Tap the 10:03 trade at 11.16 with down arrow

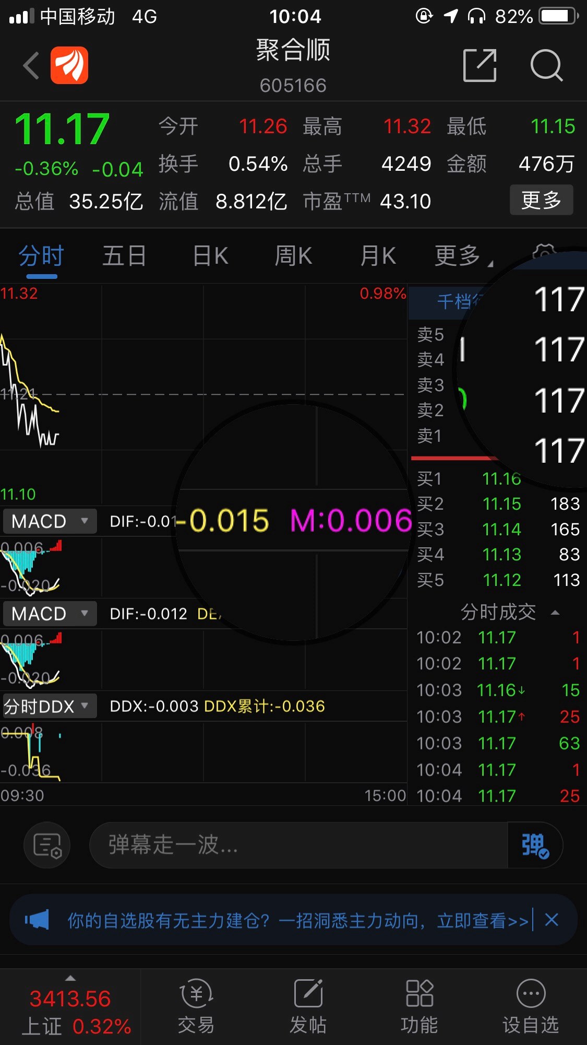[498, 690]
